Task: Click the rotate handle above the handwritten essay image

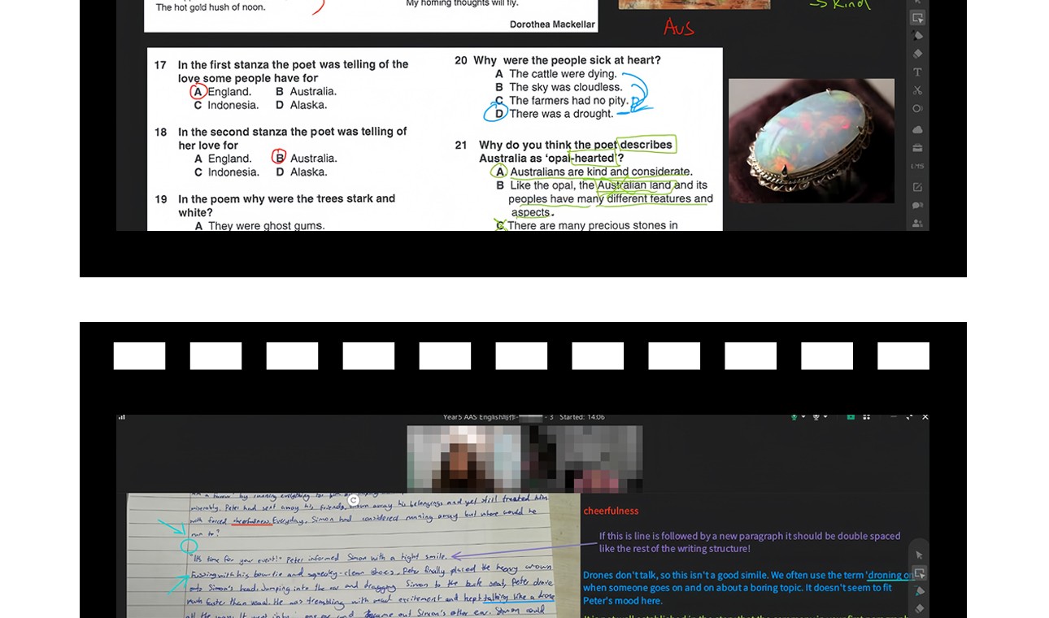Action: [354, 500]
